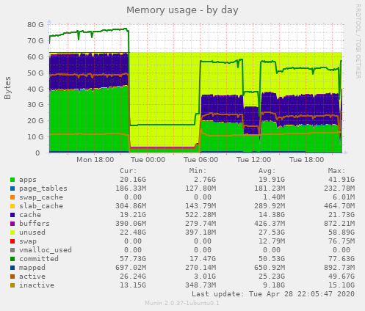Click the 'Max:' column header
This screenshot has width=365, height=311.
click(336, 171)
